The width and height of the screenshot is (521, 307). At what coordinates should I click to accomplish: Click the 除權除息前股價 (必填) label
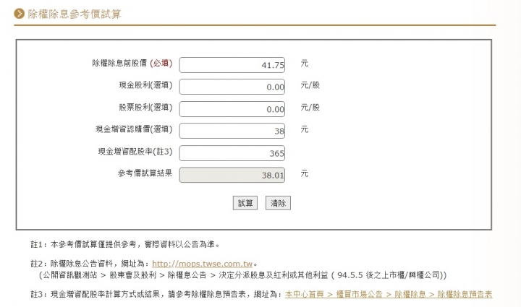tap(132, 64)
